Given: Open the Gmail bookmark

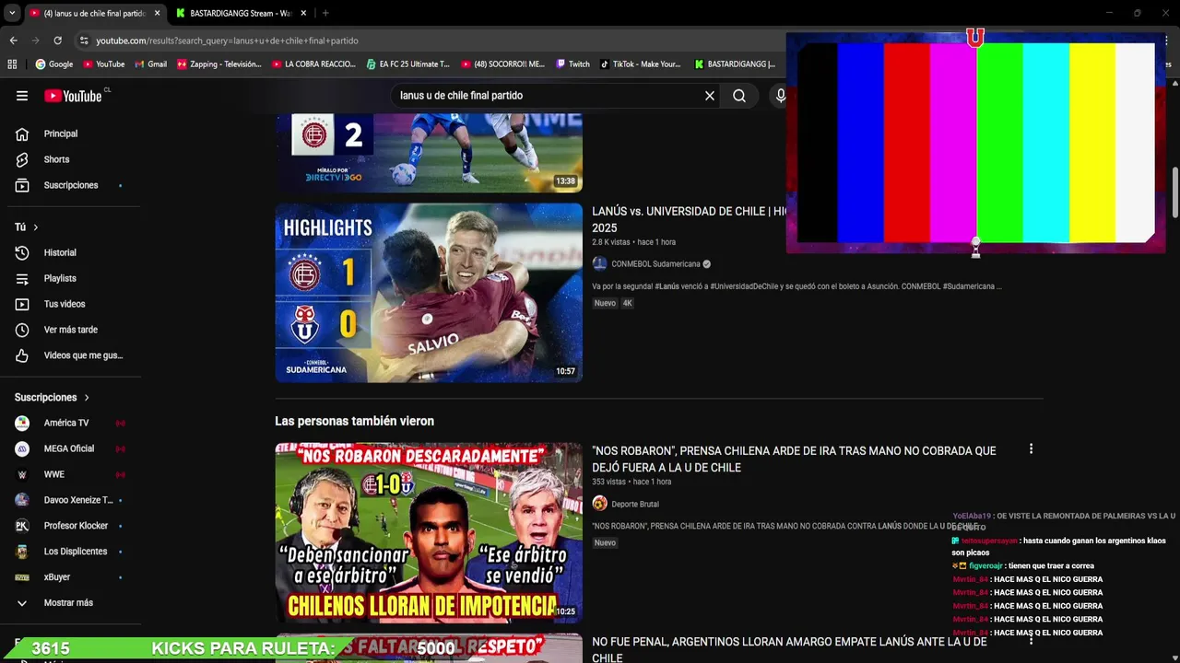Looking at the screenshot, I should click(150, 64).
